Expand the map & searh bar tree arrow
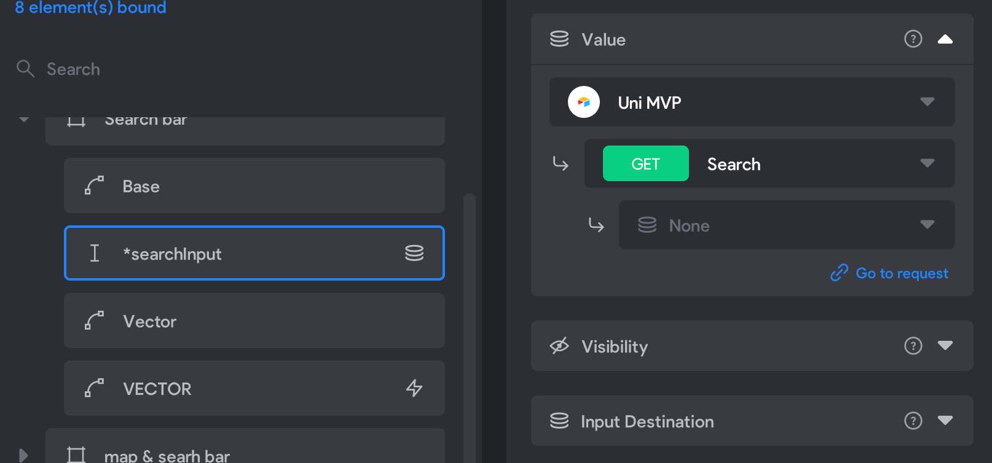The image size is (992, 463). (23, 456)
